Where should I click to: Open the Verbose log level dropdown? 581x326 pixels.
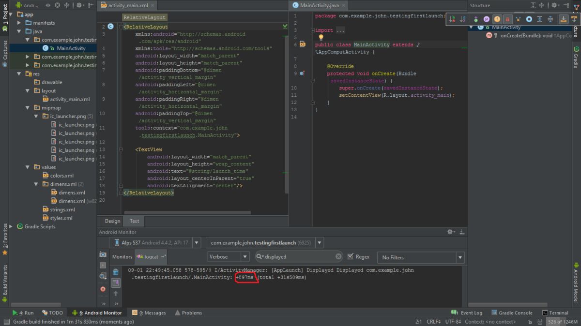pyautogui.click(x=229, y=257)
